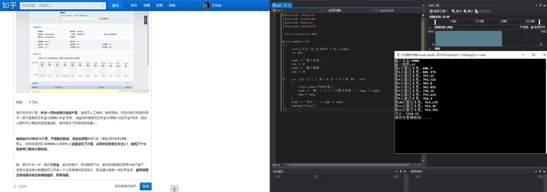Open the 消息 nav item
The height and width of the screenshot is (192, 547).
pos(172,6)
